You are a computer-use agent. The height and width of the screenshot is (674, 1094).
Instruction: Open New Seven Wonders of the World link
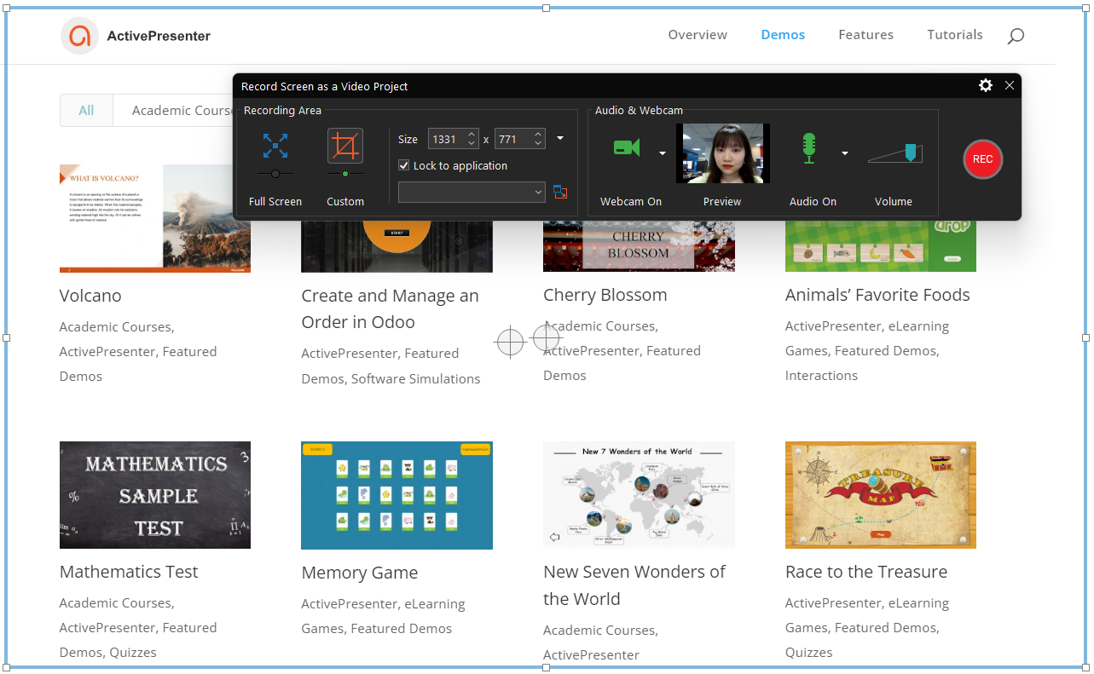point(634,585)
